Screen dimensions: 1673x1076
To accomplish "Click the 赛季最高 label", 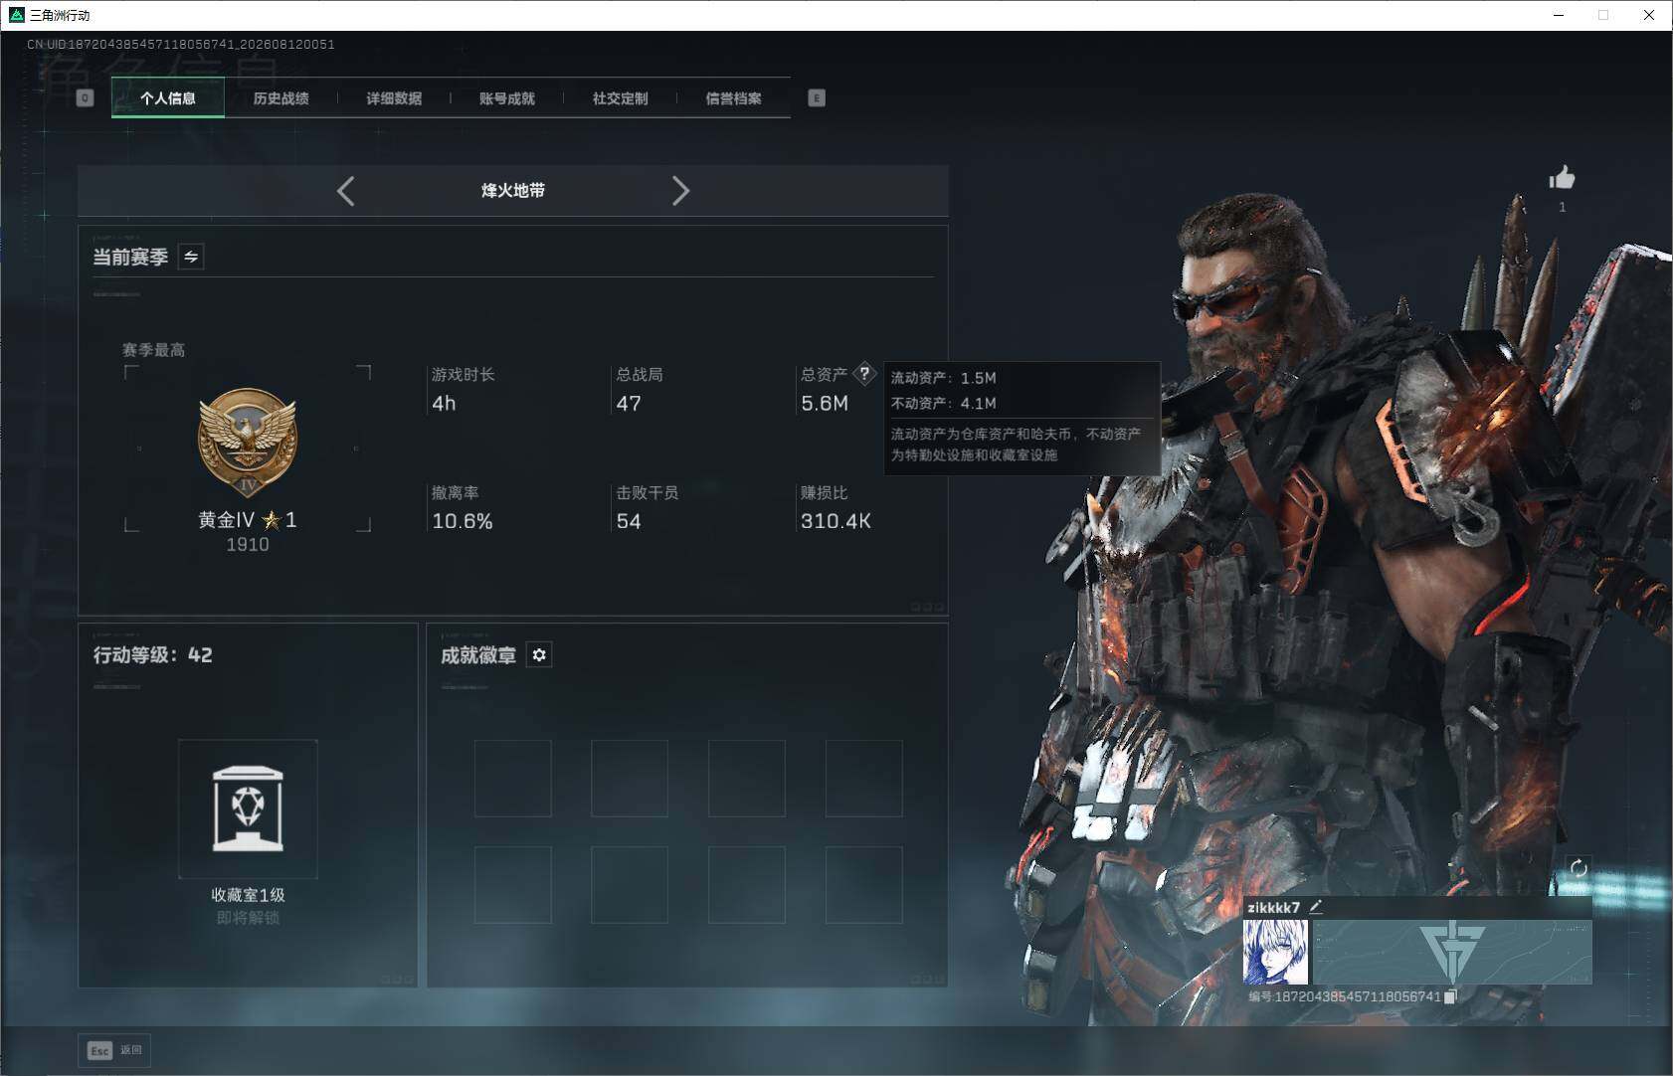I will [153, 350].
